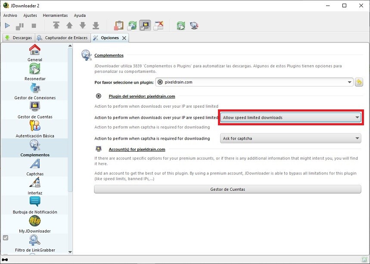Click Account(s) for pixeldrain.com heading

tap(137, 149)
